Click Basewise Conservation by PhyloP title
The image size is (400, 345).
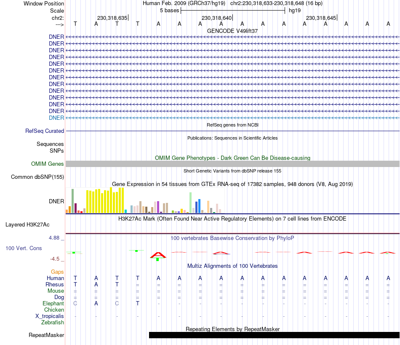point(232,238)
